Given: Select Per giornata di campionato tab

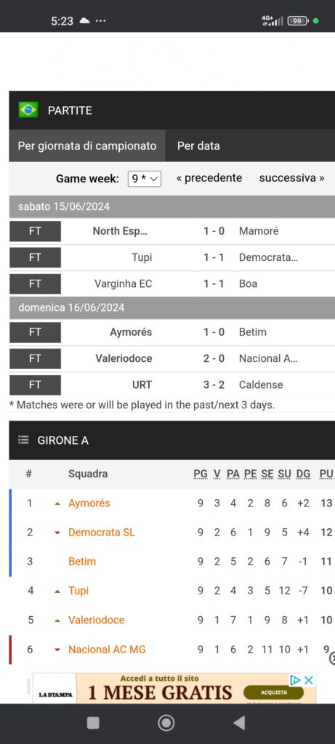Looking at the screenshot, I should point(86,145).
